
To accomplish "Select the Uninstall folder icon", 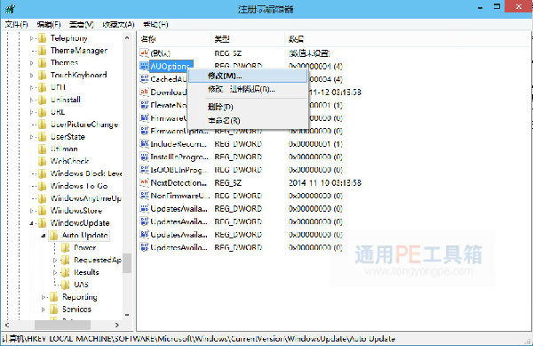I will (43, 100).
